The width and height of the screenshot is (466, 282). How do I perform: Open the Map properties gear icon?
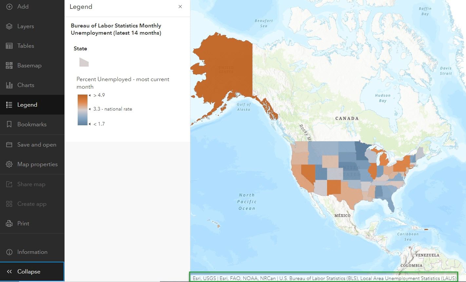9,164
